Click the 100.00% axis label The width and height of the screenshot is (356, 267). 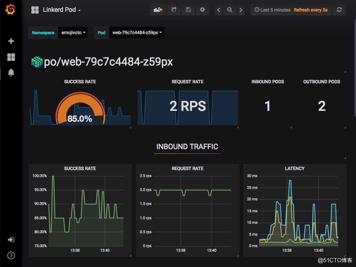click(40, 176)
